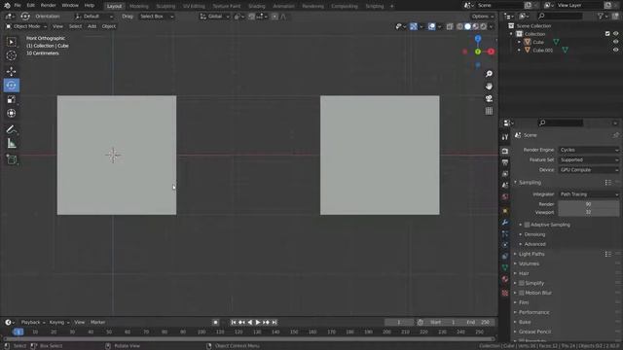The width and height of the screenshot is (623, 350).
Task: Open the Options dropdown button
Action: [x=483, y=17]
